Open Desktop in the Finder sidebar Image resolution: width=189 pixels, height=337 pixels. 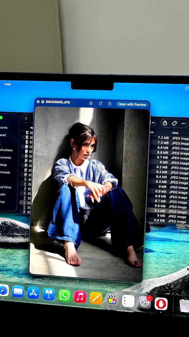3,165
